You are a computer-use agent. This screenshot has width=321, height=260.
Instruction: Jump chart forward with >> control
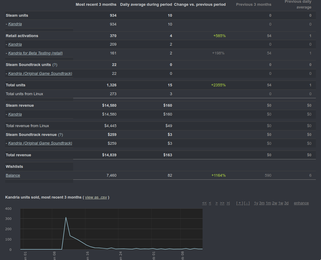tap(222, 203)
